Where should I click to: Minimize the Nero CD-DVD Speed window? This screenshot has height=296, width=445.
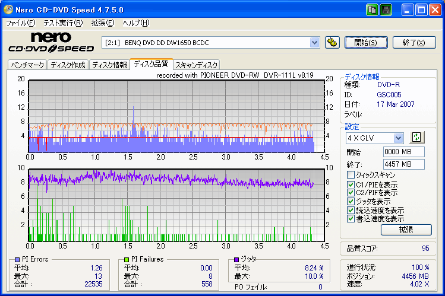pyautogui.click(x=409, y=9)
